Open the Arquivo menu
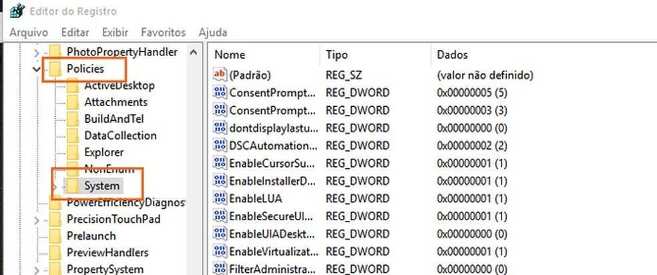This screenshot has height=275, width=657. coord(28,32)
